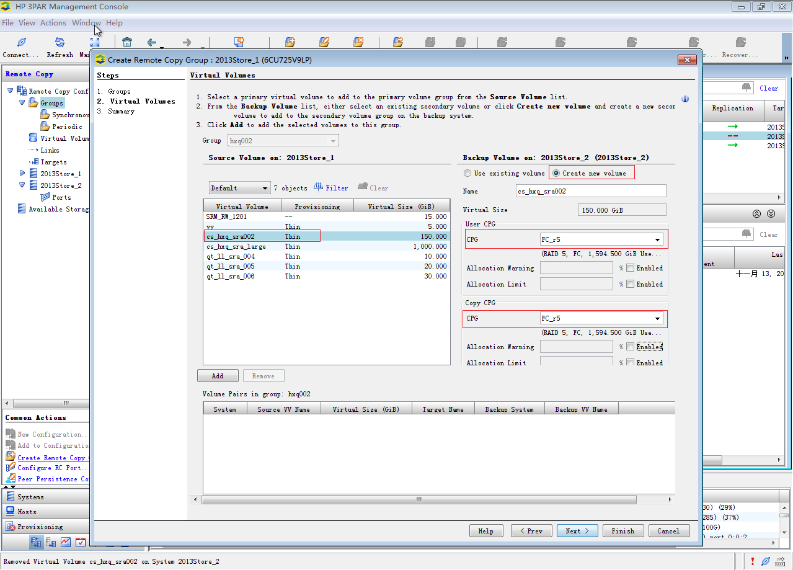The image size is (793, 570).
Task: Click the Refresh icon in the toolbar
Action: (60, 43)
